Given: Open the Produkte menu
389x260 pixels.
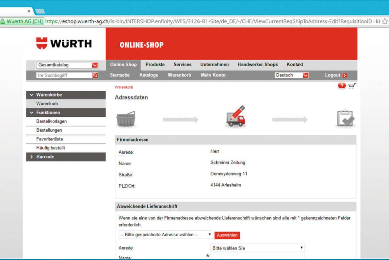Looking at the screenshot, I should (x=155, y=65).
